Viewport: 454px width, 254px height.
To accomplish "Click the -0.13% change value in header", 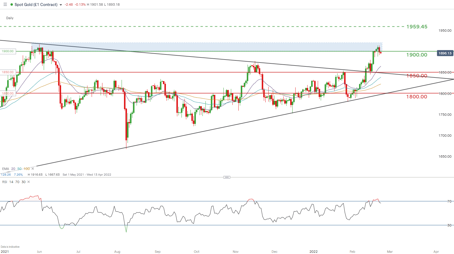I will 80,4.
